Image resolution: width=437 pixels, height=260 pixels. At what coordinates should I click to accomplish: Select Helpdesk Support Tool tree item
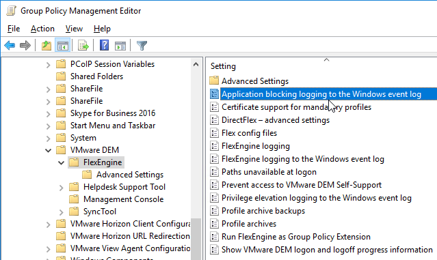point(124,187)
